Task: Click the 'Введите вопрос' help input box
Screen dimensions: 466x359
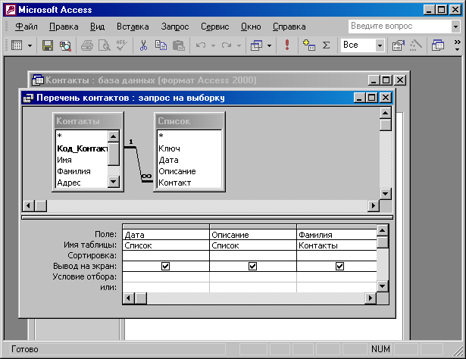Action: [x=400, y=27]
